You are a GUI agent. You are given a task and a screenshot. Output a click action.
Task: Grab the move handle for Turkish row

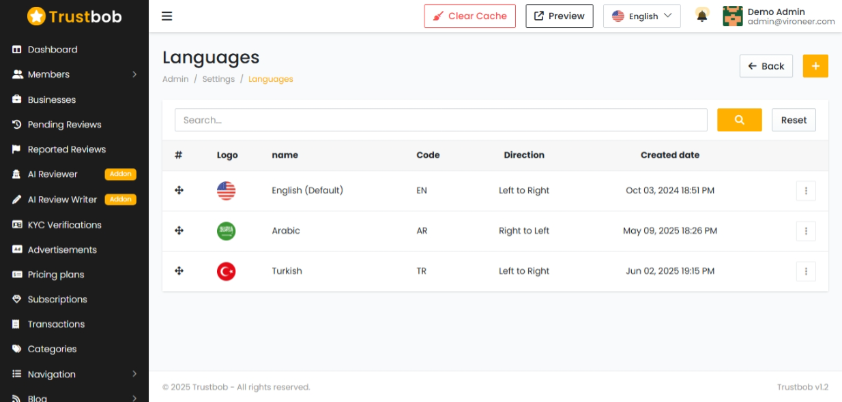[179, 271]
